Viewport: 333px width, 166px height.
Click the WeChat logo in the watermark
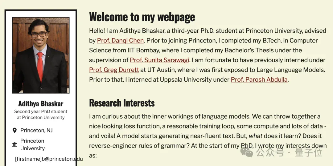pos(247,152)
